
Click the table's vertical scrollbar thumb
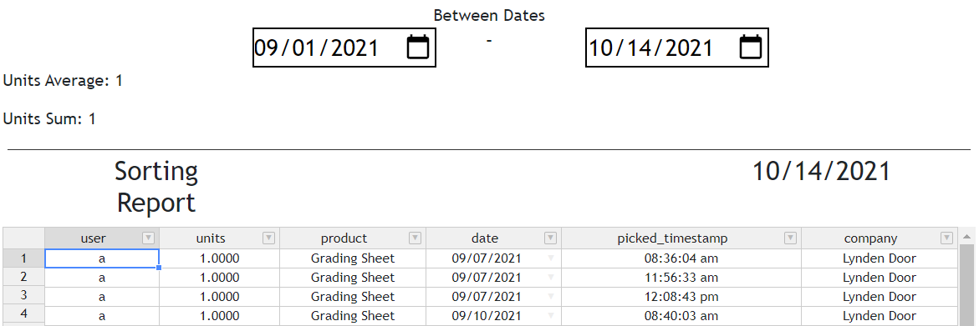pyautogui.click(x=966, y=285)
